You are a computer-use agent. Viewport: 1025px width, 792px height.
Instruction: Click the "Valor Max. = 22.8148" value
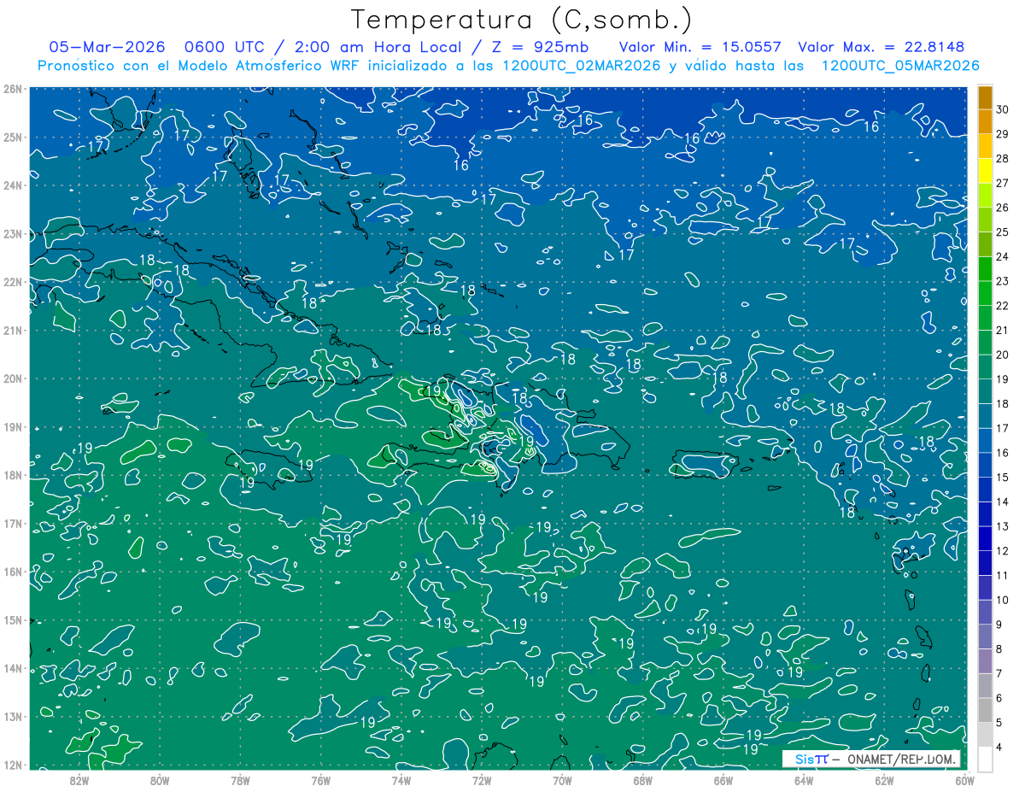[x=881, y=47]
